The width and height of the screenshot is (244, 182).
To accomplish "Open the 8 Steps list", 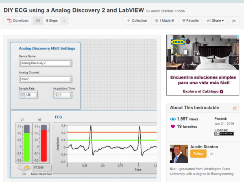I will pos(52,21).
